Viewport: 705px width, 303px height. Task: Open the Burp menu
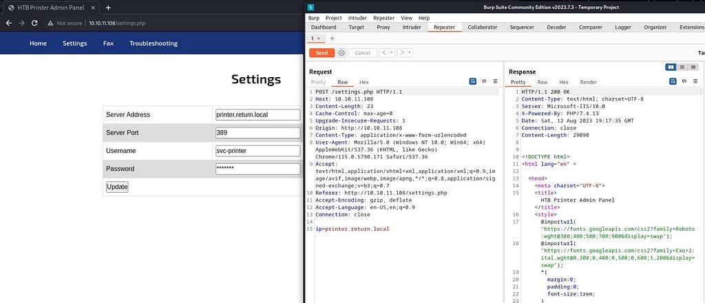point(314,18)
